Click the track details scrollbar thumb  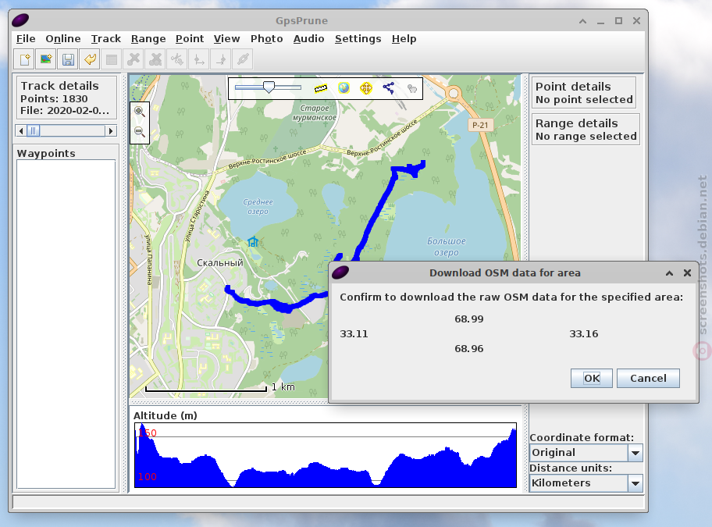pos(33,130)
